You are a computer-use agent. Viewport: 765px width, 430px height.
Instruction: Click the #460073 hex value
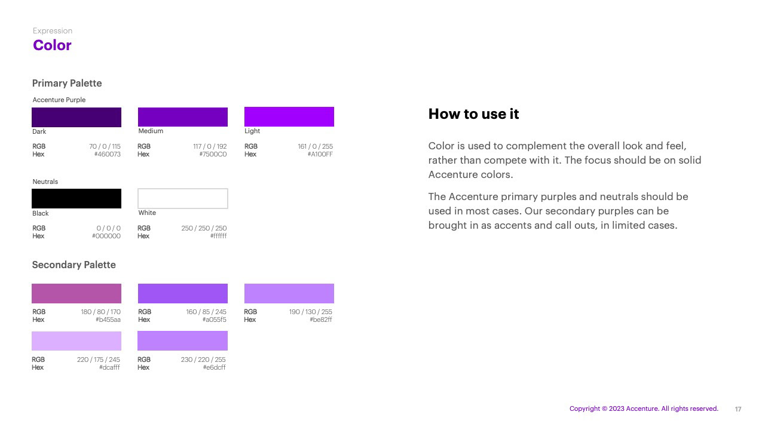coord(108,154)
